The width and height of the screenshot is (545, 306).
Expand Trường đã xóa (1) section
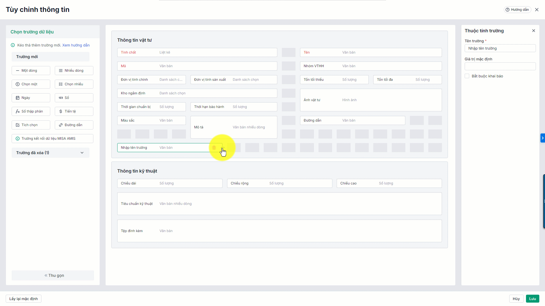point(51,153)
